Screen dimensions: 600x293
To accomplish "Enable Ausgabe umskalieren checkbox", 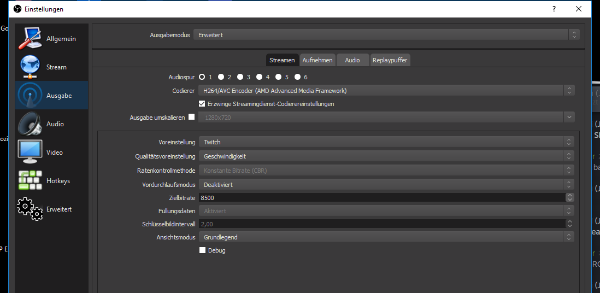I will 192,117.
